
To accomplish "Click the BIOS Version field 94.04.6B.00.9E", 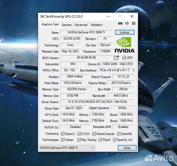I will [x=86, y=57].
